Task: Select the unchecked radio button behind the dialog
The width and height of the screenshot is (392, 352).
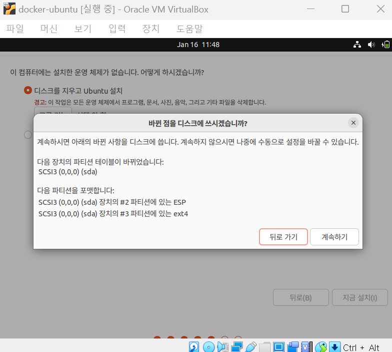Action: pyautogui.click(x=28, y=135)
